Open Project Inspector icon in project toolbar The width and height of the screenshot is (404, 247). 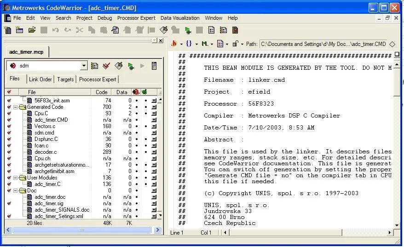tap(154, 66)
